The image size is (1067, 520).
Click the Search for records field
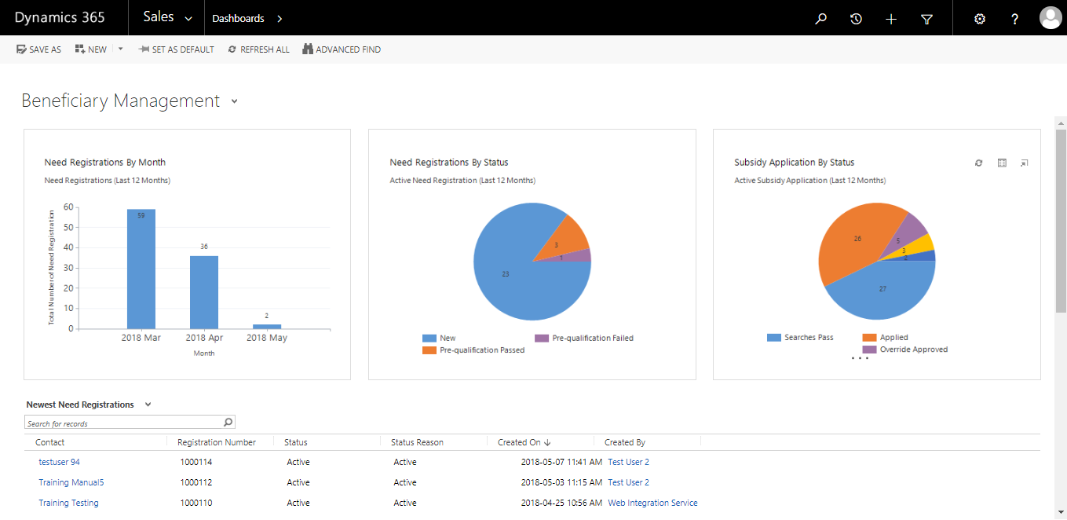[130, 423]
